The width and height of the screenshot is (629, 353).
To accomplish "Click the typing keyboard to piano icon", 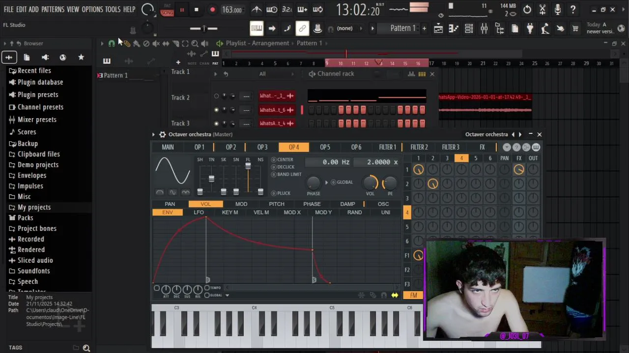I will pyautogui.click(x=257, y=28).
